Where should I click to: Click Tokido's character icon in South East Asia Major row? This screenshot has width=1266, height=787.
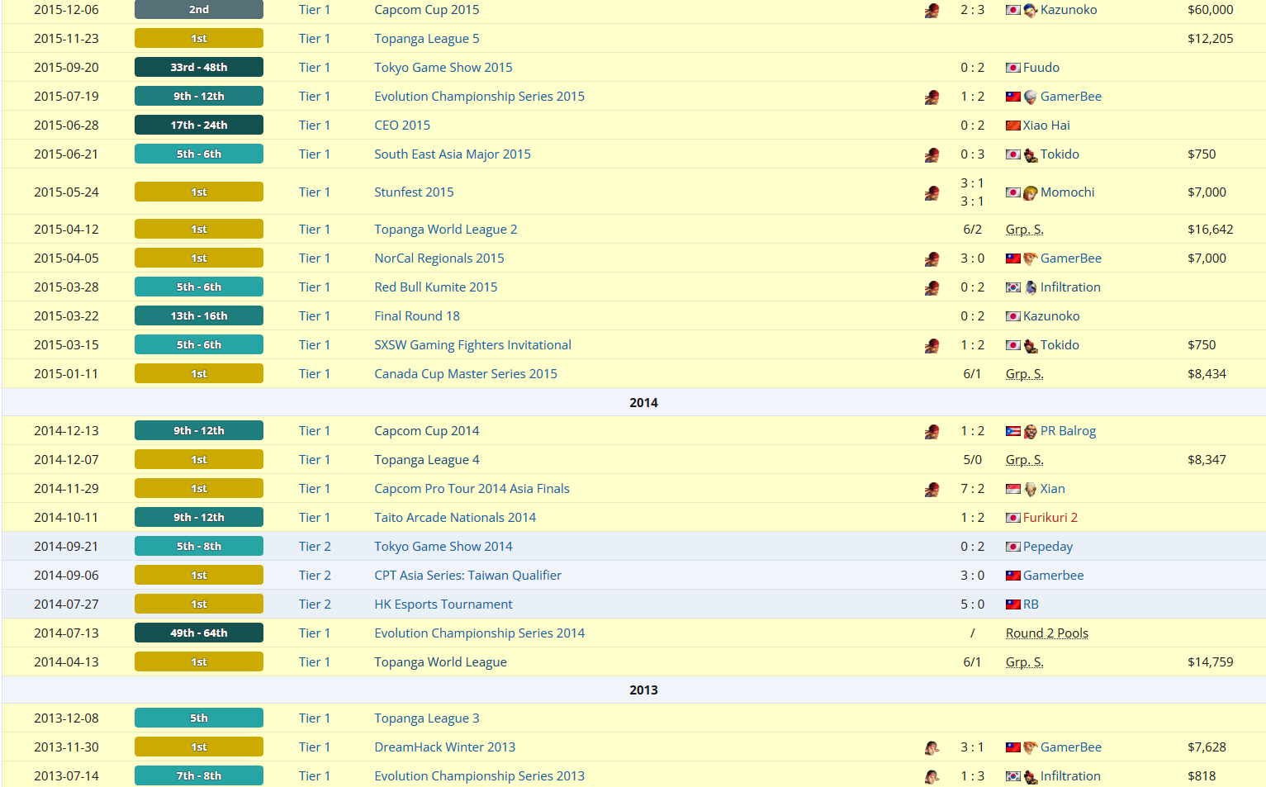click(x=1030, y=154)
